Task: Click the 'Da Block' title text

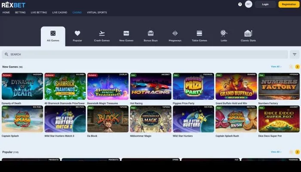Action: tap(92, 136)
